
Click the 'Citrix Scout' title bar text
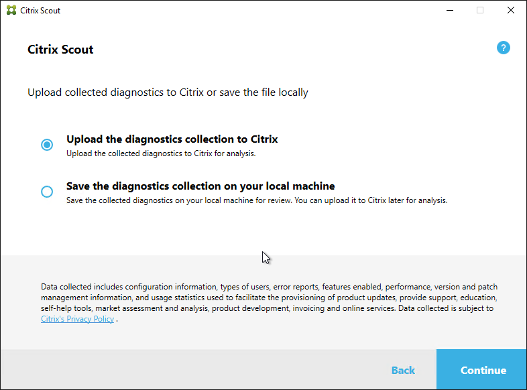tap(40, 11)
